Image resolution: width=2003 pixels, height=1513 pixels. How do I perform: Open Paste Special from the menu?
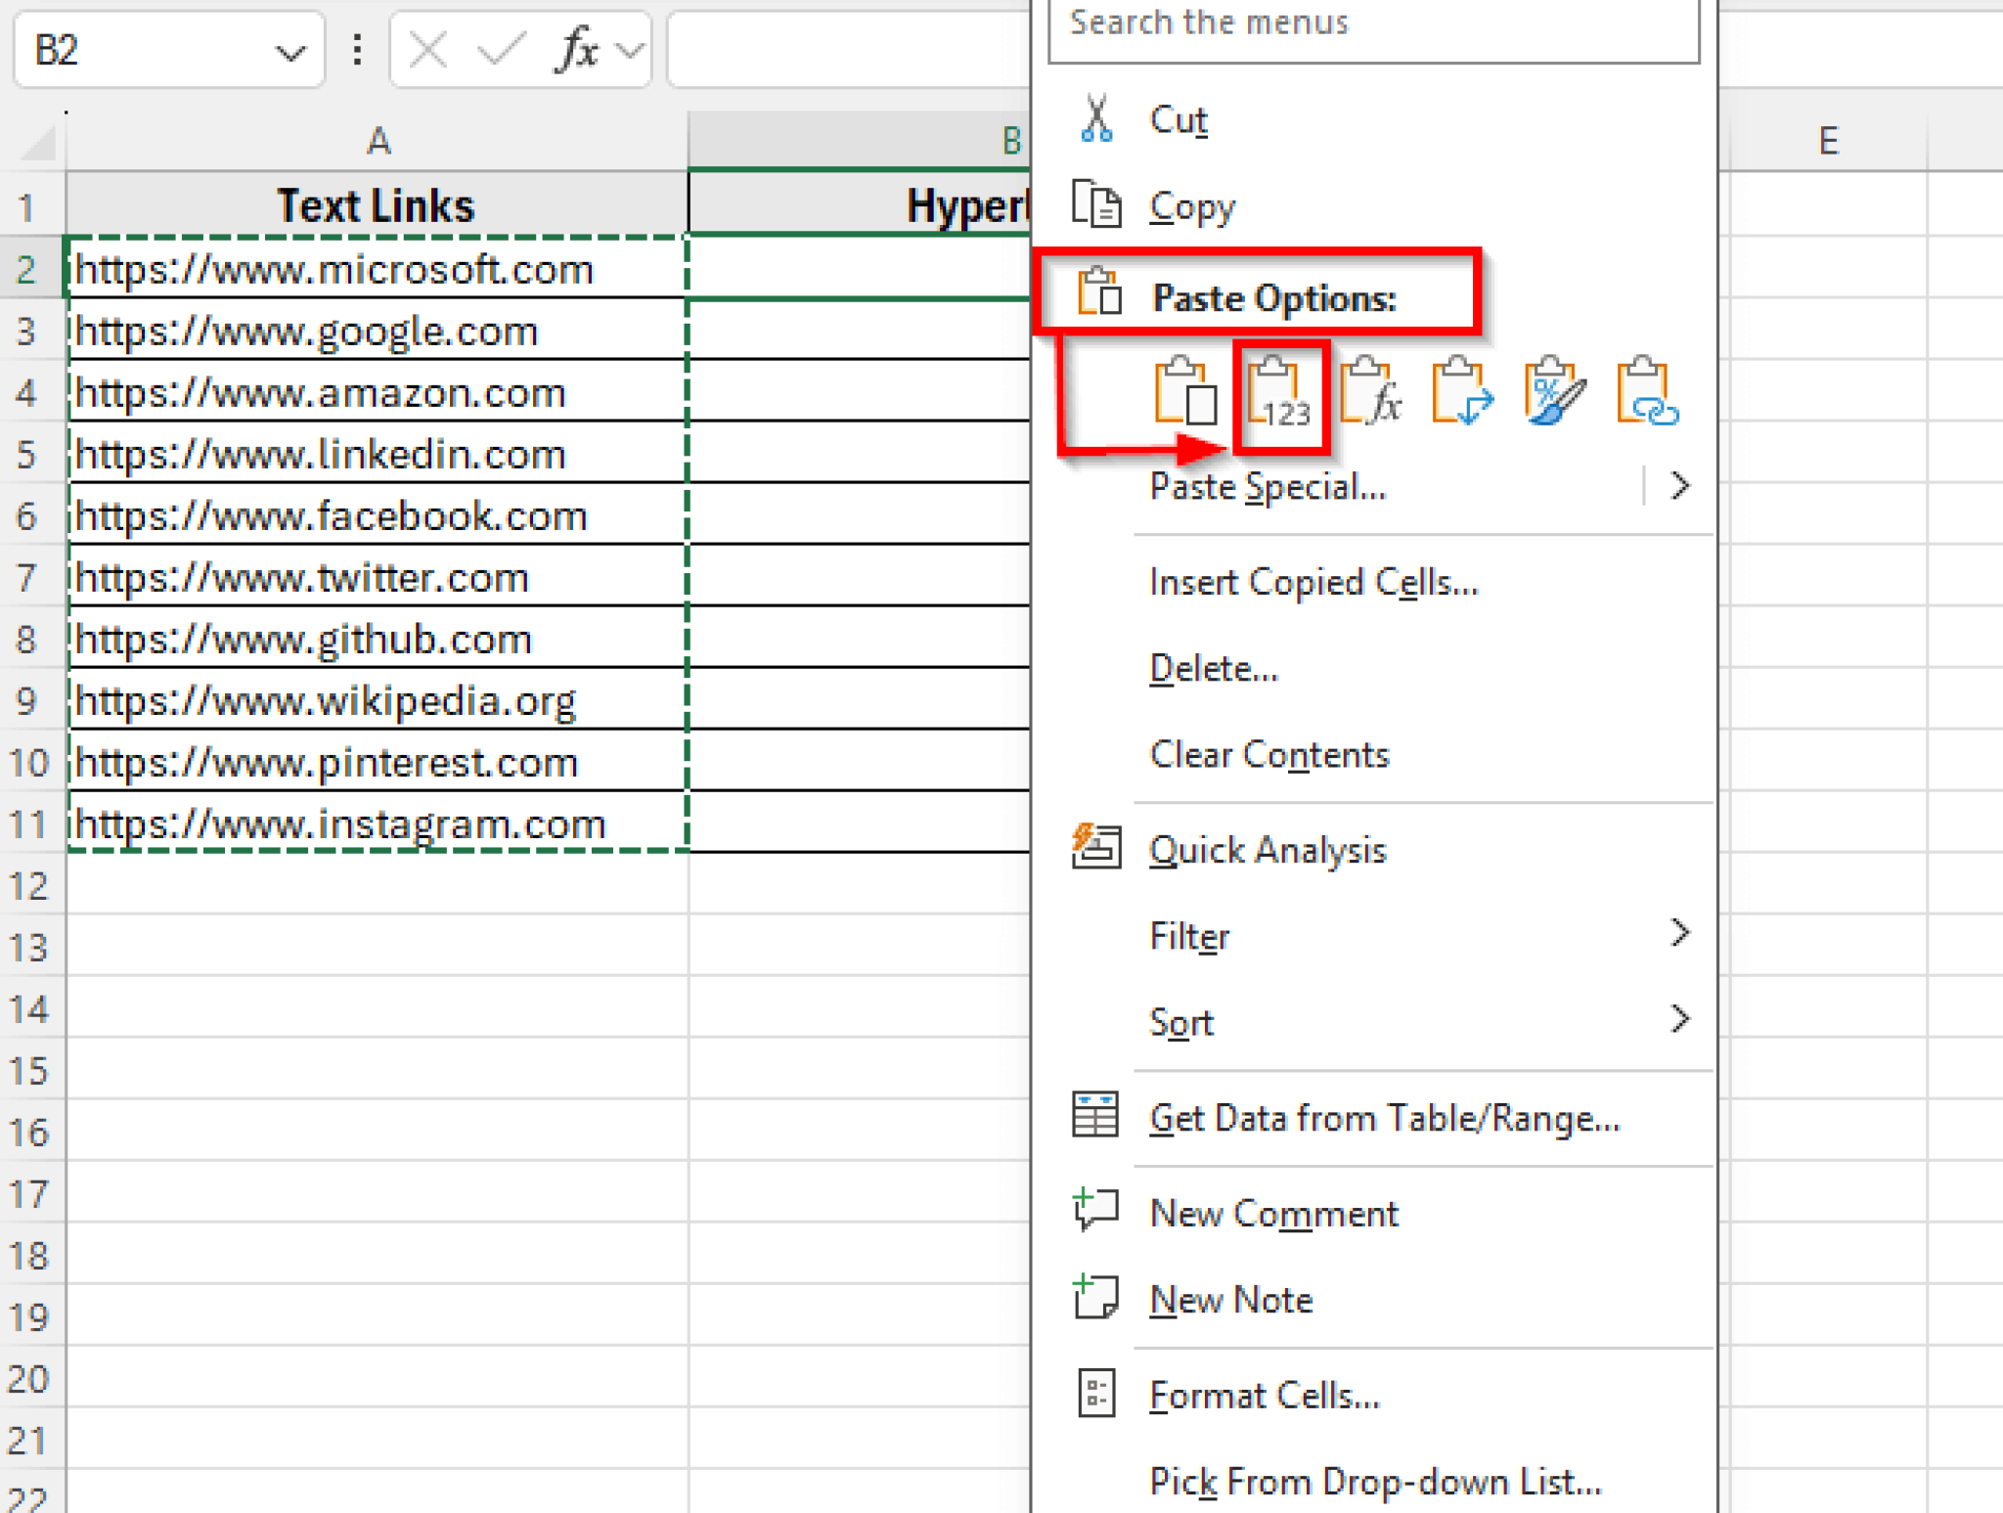point(1268,486)
